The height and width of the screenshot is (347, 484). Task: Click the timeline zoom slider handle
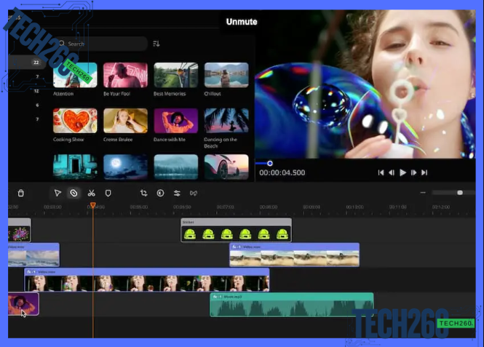459,193
